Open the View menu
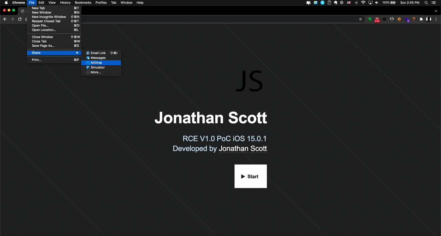The image size is (441, 236). pos(52,2)
